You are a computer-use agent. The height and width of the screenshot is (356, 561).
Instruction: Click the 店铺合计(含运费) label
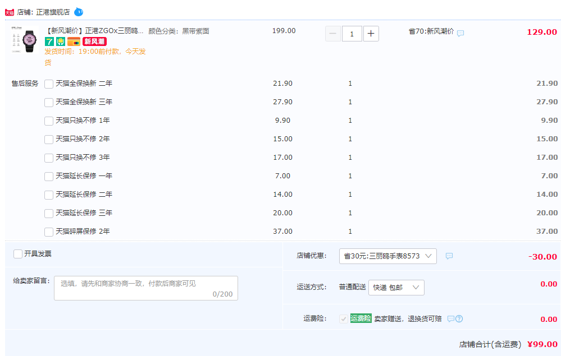490,345
